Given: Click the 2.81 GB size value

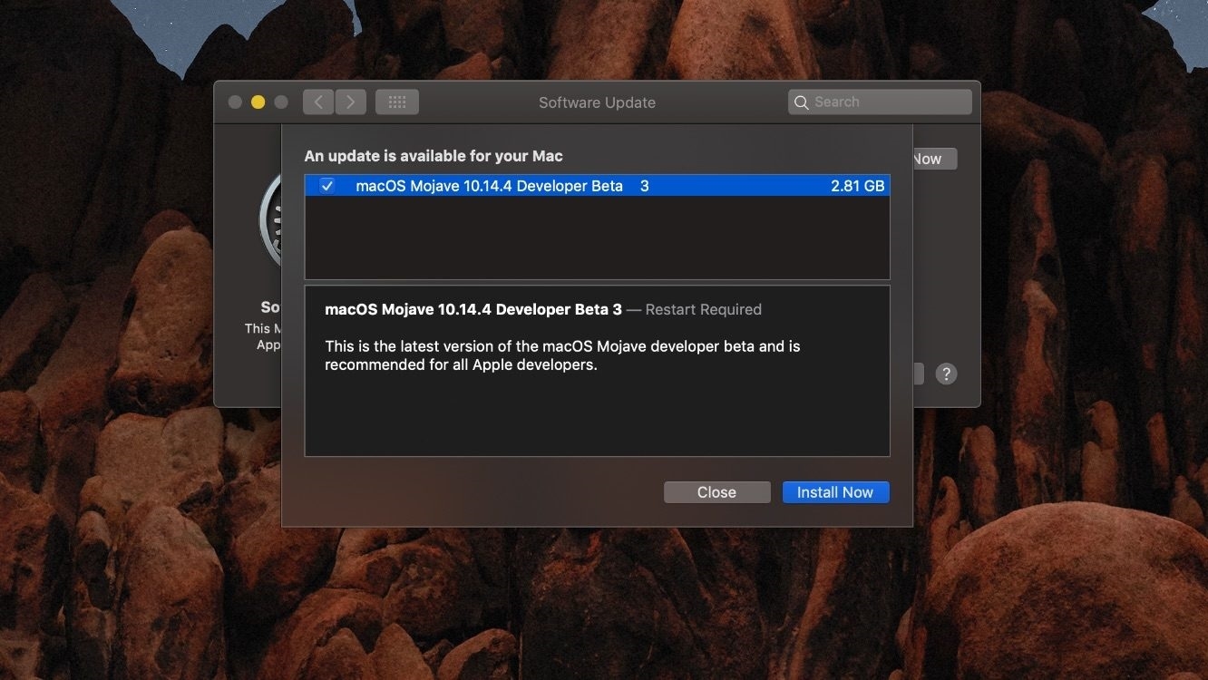Looking at the screenshot, I should 858,186.
